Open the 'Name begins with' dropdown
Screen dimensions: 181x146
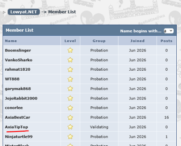[169, 31]
